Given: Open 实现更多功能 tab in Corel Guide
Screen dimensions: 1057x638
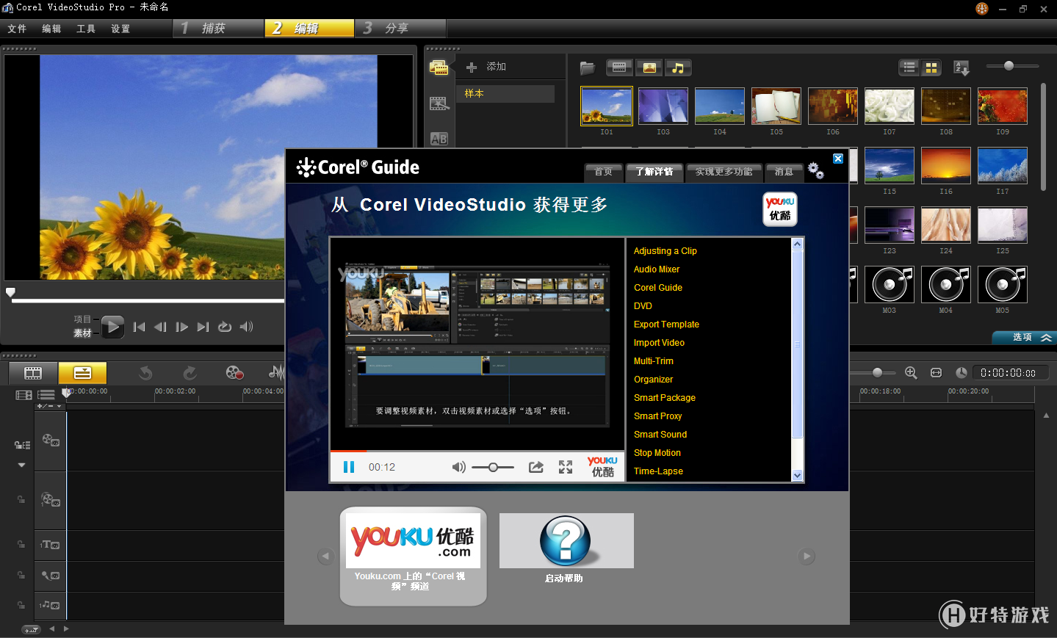Looking at the screenshot, I should 724,172.
